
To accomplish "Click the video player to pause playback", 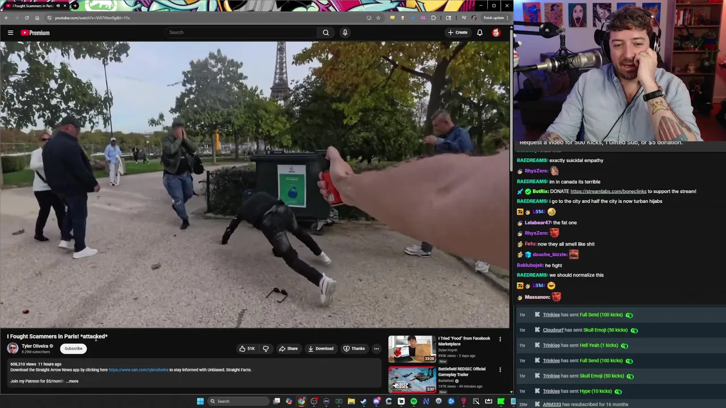I will click(x=255, y=184).
